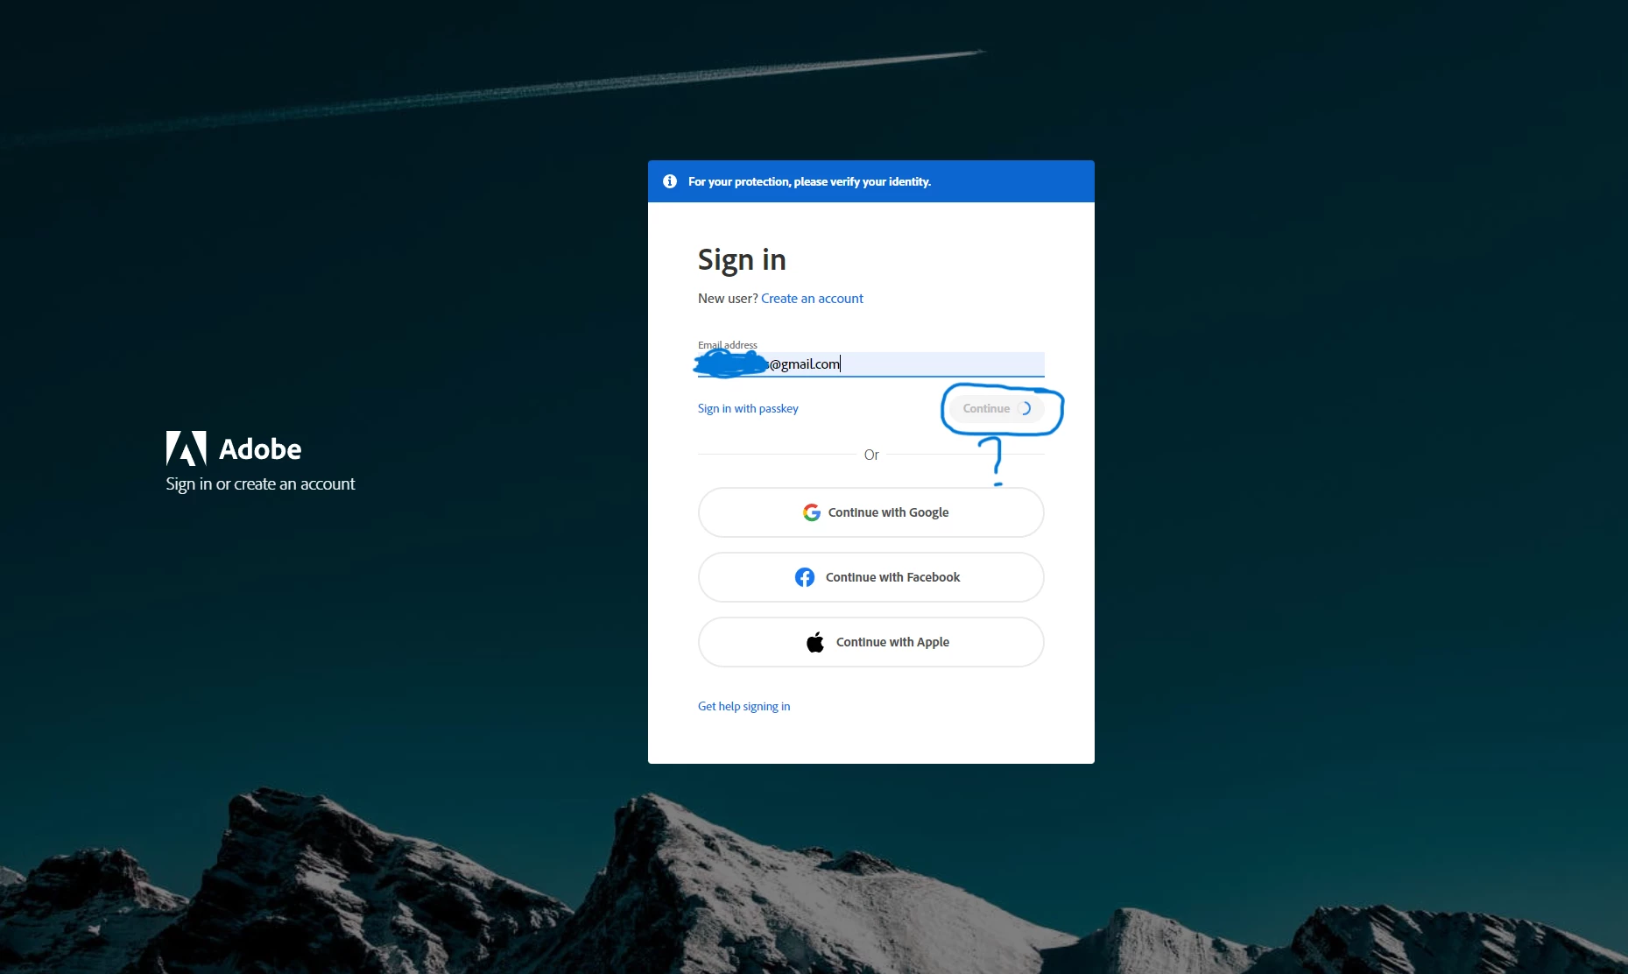Click the Sign in heading
The width and height of the screenshot is (1628, 974).
point(742,260)
